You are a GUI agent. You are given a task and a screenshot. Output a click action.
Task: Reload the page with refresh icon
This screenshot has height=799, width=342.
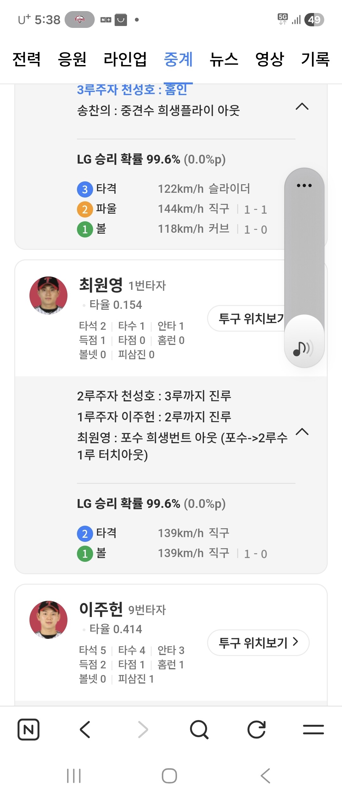[256, 730]
